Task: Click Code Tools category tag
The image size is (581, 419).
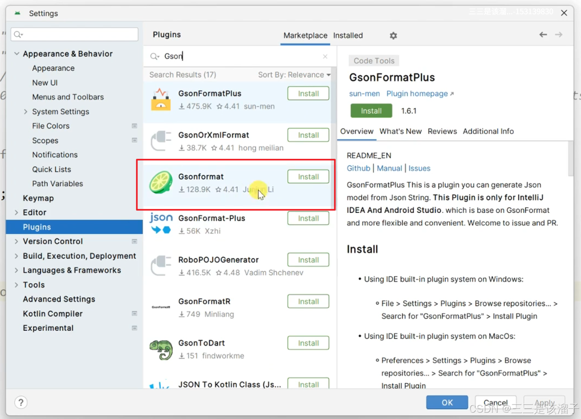Action: pos(374,61)
